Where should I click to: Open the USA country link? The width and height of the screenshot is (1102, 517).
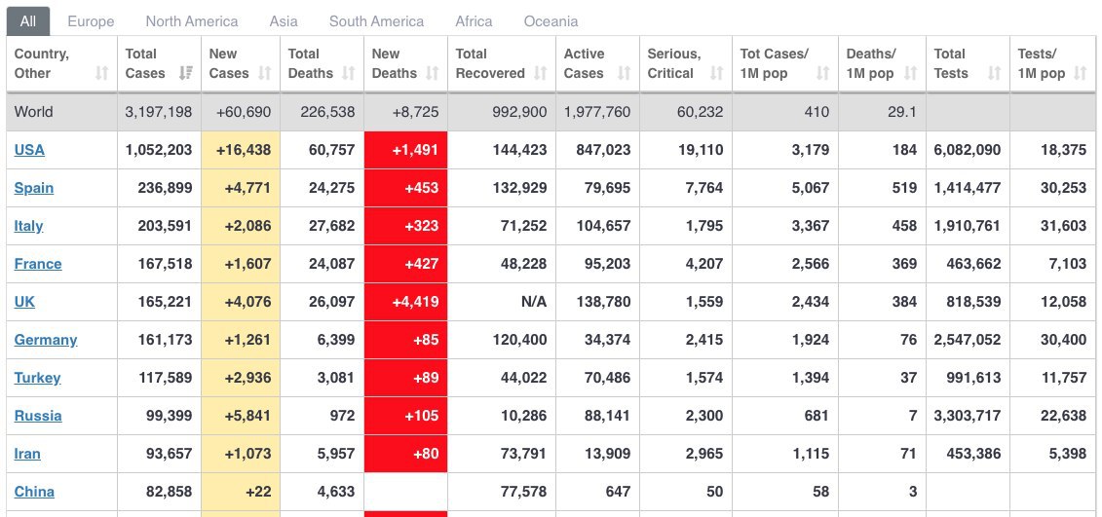click(x=29, y=150)
